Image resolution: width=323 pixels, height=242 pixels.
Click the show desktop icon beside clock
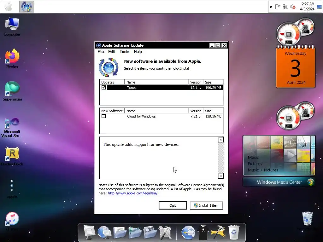319,7
